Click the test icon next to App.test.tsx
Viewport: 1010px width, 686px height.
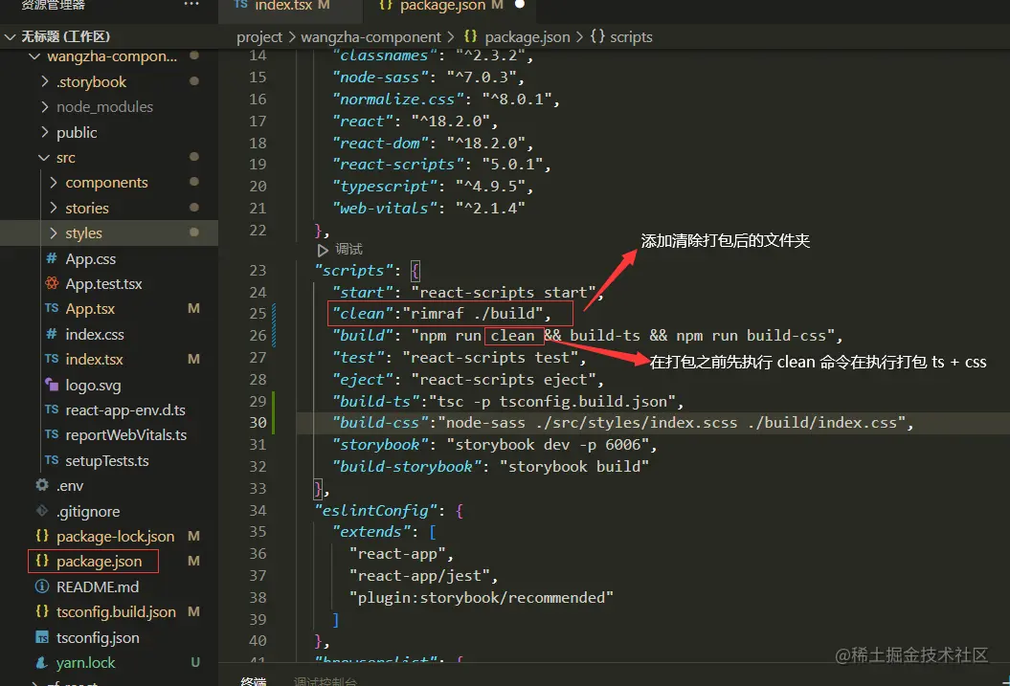[52, 283]
